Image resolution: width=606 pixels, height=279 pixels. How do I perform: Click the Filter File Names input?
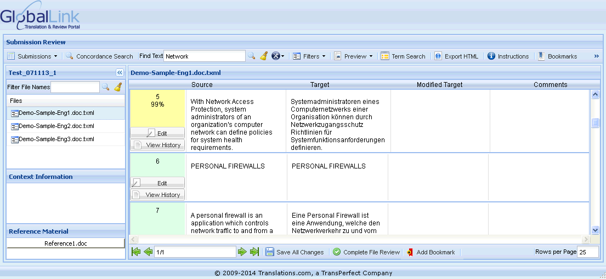[75, 87]
